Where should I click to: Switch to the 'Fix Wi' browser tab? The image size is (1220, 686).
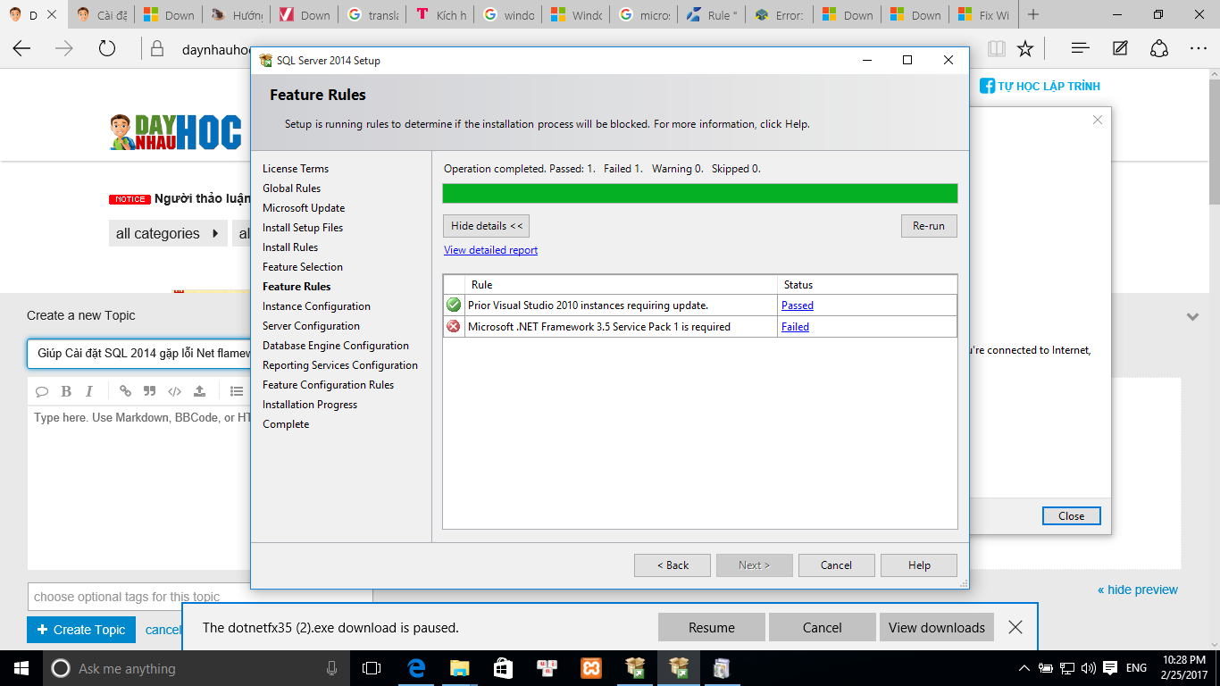point(984,15)
